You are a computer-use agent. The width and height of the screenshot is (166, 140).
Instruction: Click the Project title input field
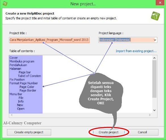[49, 40]
